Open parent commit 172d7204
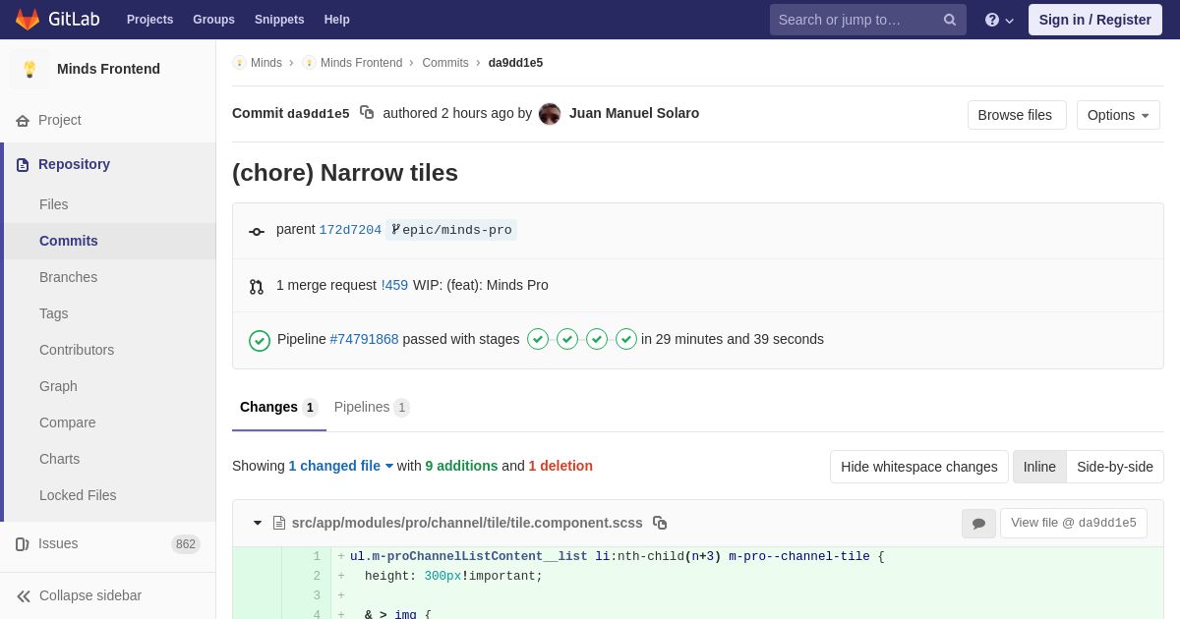The image size is (1180, 619). [x=350, y=230]
